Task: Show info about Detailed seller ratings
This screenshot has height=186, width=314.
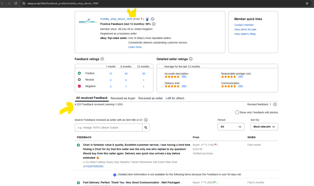Action: [x=191, y=59]
